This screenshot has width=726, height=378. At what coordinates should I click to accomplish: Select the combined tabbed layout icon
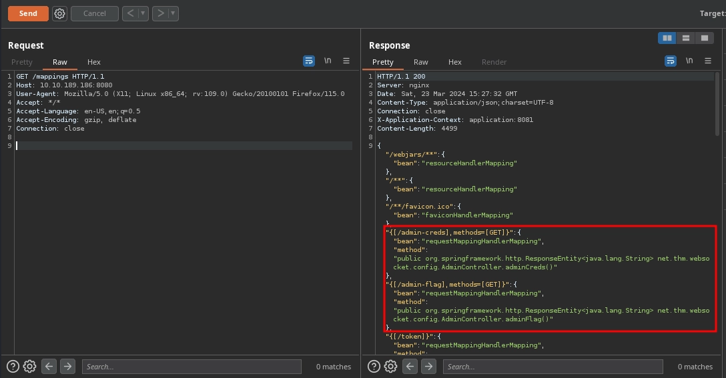pyautogui.click(x=704, y=38)
